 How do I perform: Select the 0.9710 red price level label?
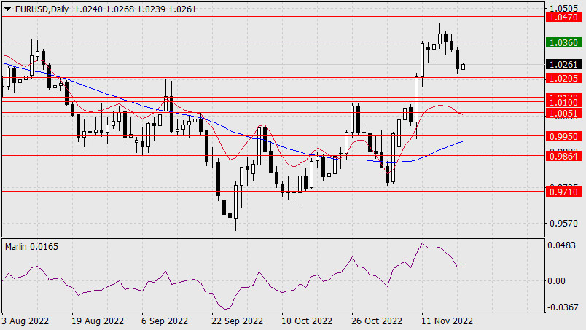[x=563, y=192]
